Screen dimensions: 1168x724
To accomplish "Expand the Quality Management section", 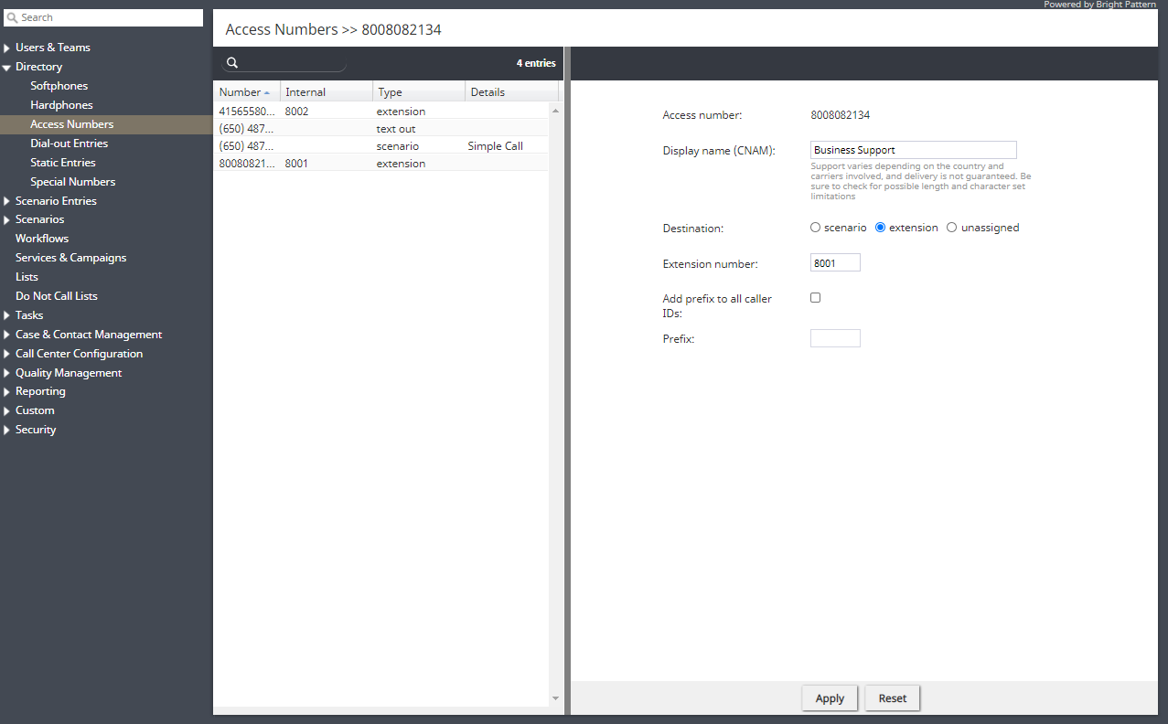I will (7, 373).
